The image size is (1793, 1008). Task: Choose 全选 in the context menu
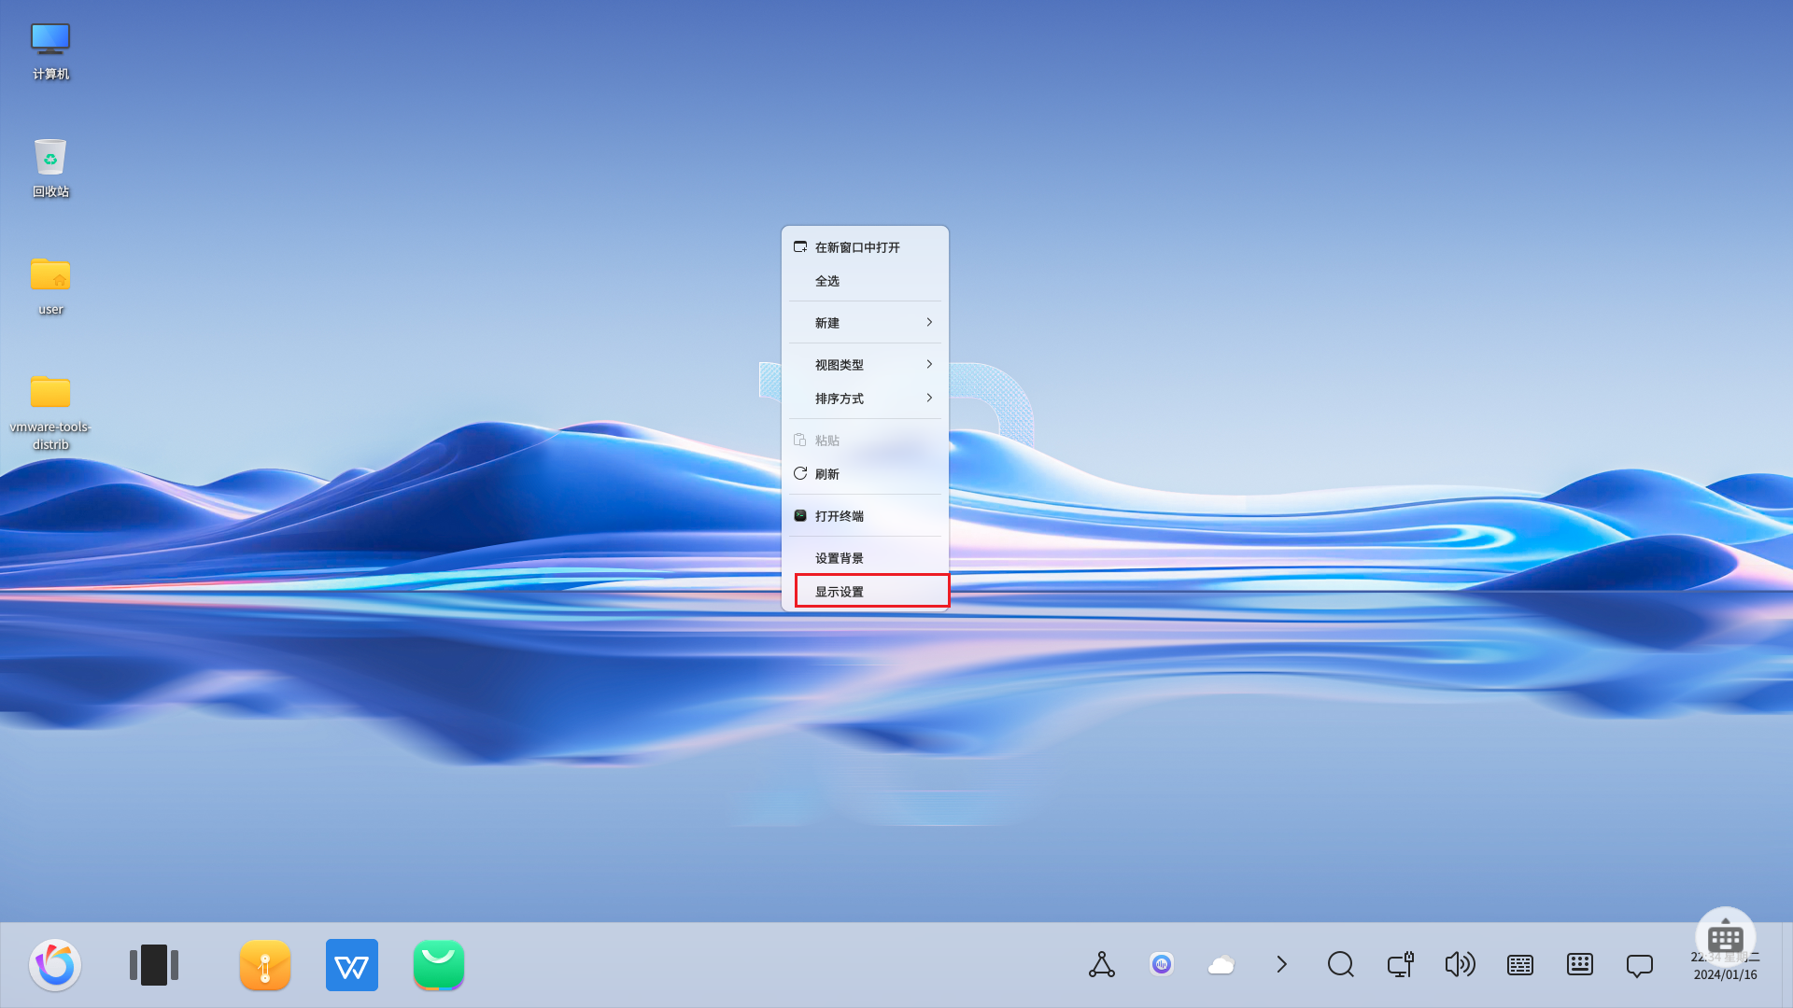[x=865, y=281]
